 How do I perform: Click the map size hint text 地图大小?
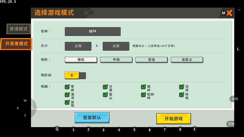coord(154,46)
